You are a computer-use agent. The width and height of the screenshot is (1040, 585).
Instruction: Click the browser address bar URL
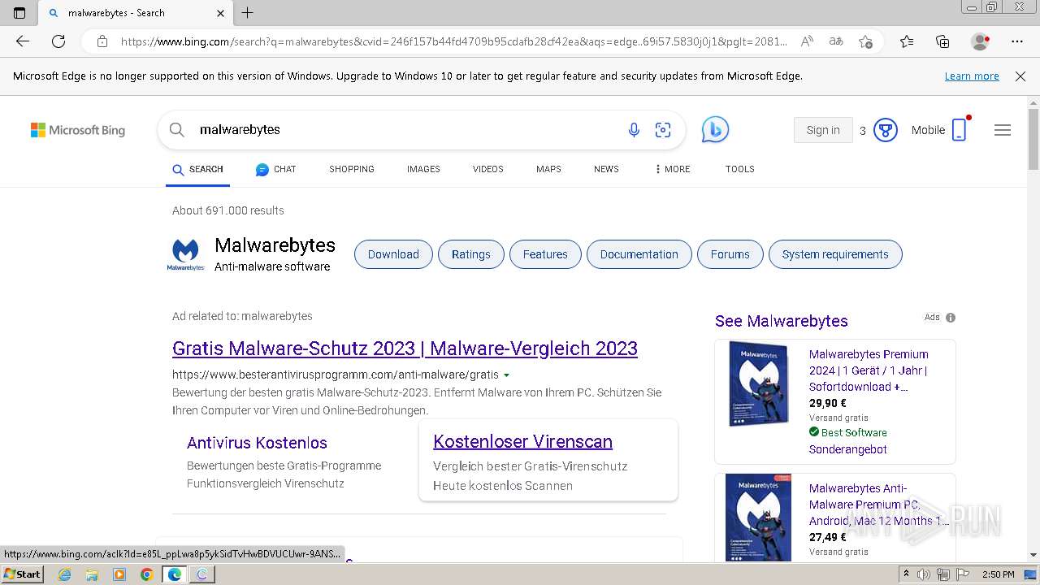[453, 41]
